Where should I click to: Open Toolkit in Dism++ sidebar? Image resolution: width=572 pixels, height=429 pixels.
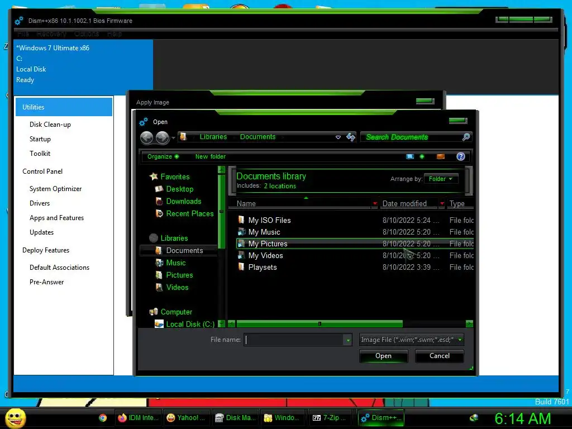point(40,154)
